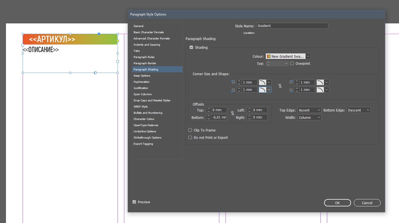Click the Tint stepper arrows
The height and width of the screenshot is (223, 399).
pyautogui.click(x=268, y=64)
